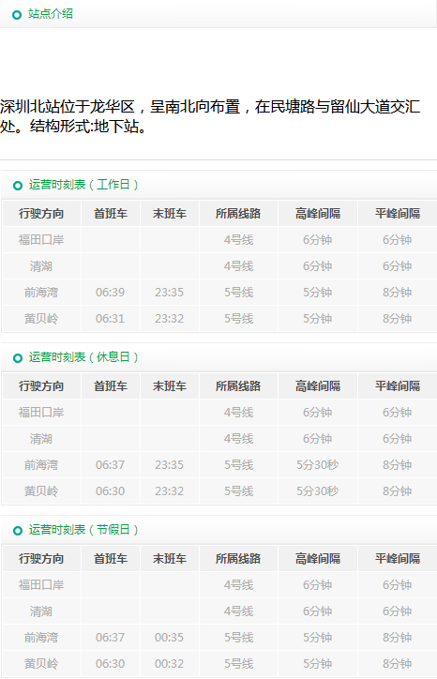Click 所属线路 header in the 节假日 table

point(238,559)
